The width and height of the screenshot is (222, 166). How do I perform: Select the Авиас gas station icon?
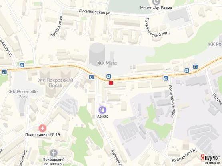point(102,110)
